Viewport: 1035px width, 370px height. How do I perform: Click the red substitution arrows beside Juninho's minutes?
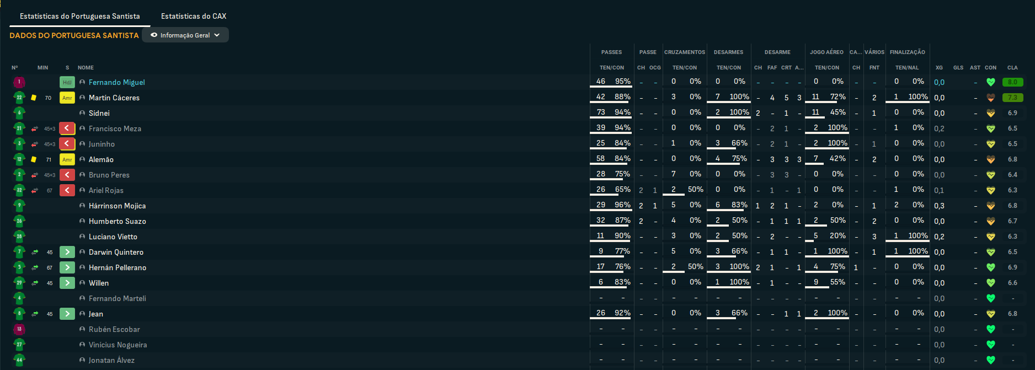point(35,144)
